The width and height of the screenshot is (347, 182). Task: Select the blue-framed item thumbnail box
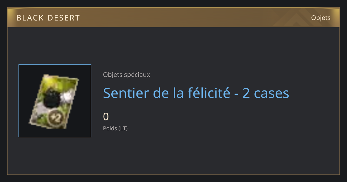(x=55, y=101)
